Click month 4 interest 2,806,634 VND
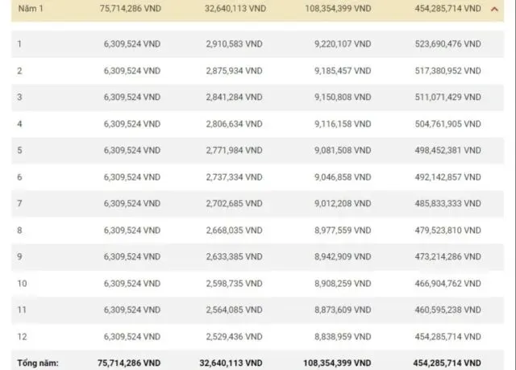Viewport: 516px width, 370px height. click(x=231, y=125)
